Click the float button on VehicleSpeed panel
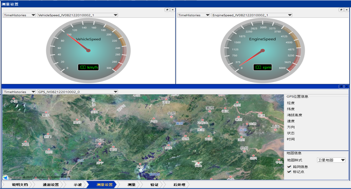The height and width of the screenshot is (189, 351). click(167, 10)
